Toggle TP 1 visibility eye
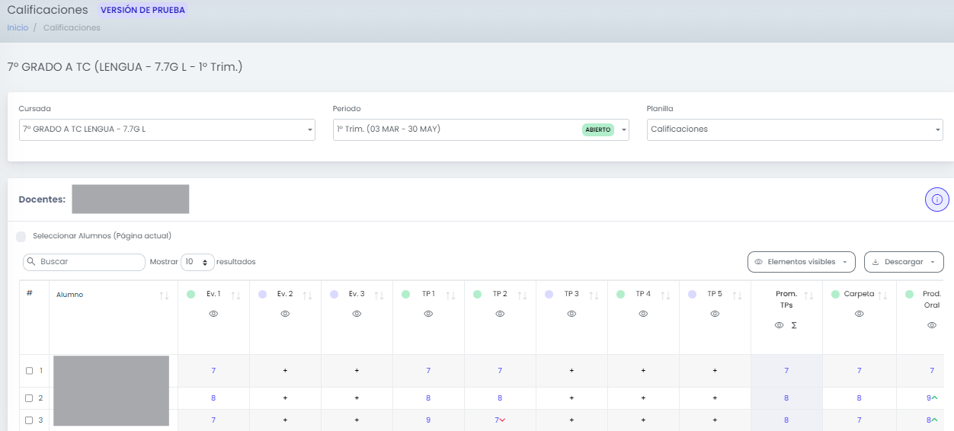This screenshot has height=431, width=954. pos(428,314)
